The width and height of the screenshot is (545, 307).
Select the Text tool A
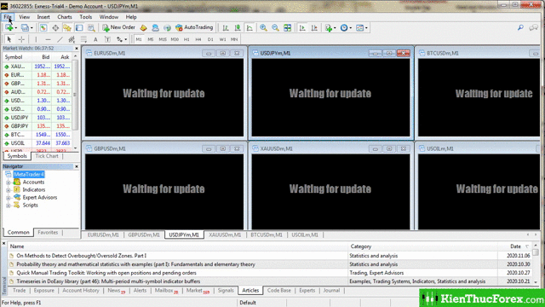pos(95,39)
